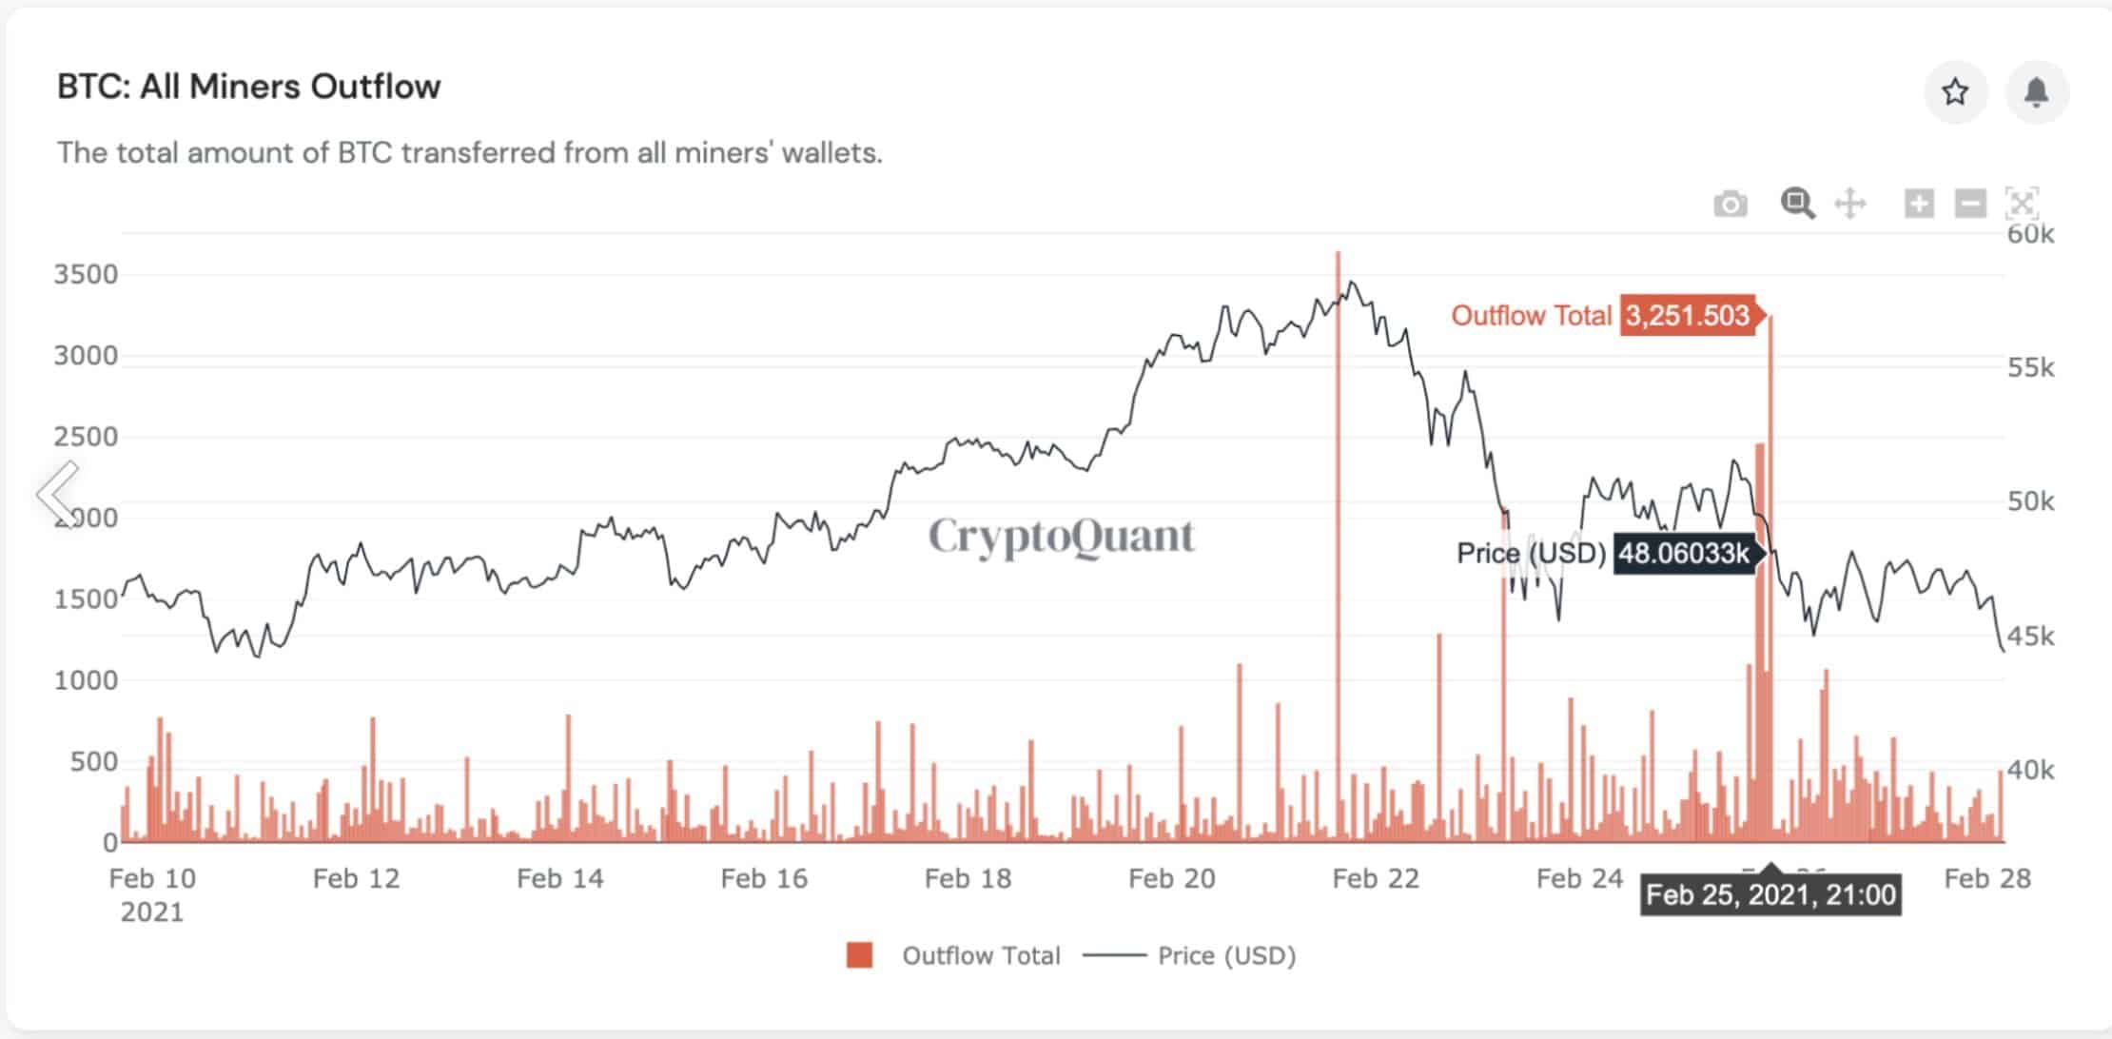Viewport: 2112px width, 1039px height.
Task: Activate the pan tool for the chart
Action: pos(1851,203)
